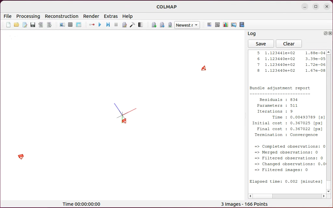Open the Extras menu
Viewport: 333px width, 208px height.
[x=111, y=16]
